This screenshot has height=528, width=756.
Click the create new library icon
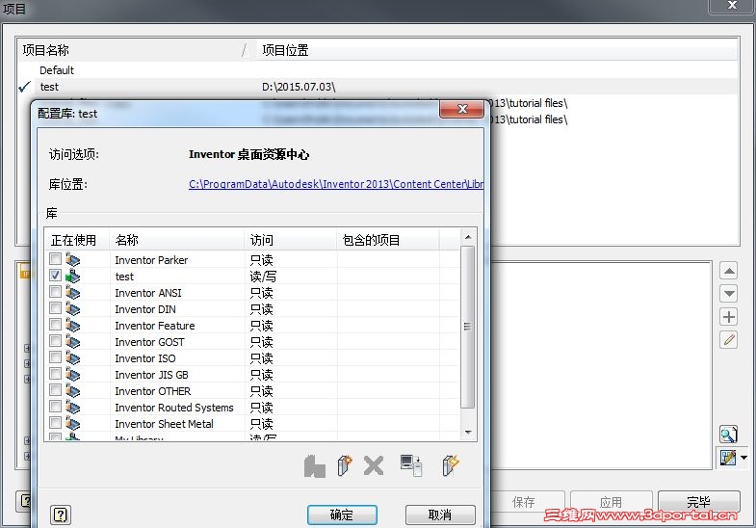(x=344, y=465)
